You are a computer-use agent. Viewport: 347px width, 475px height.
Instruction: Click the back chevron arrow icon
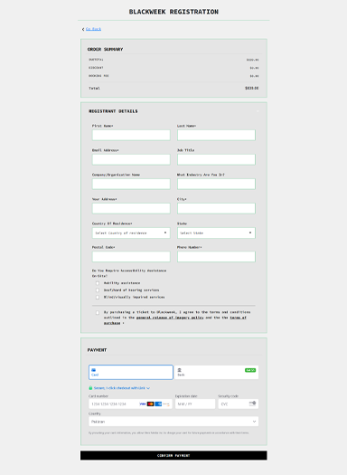[83, 29]
